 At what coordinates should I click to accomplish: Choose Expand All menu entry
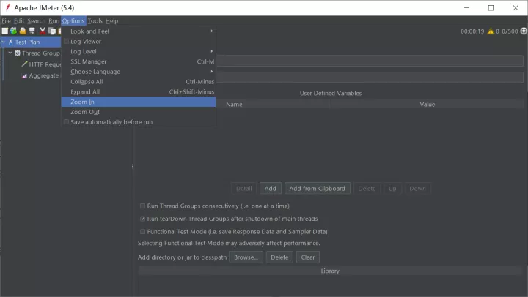point(139,91)
